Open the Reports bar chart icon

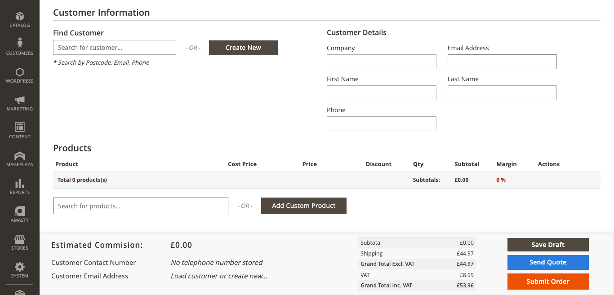tap(20, 184)
